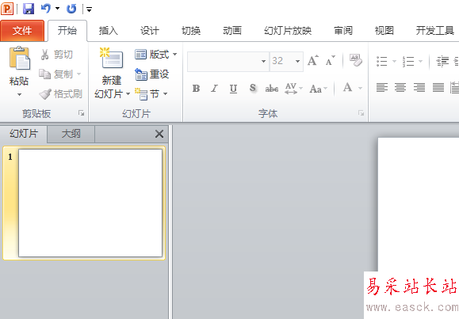
Task: Click the Decrease List Level icon
Action: coord(442,62)
